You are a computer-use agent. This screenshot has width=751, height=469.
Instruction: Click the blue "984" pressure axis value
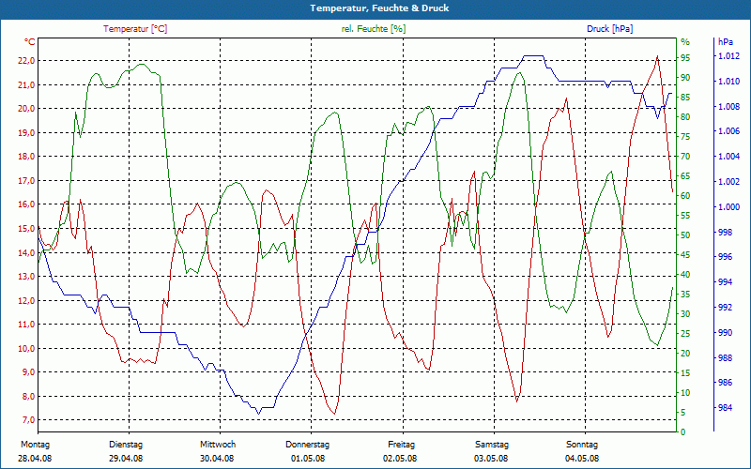(x=724, y=408)
